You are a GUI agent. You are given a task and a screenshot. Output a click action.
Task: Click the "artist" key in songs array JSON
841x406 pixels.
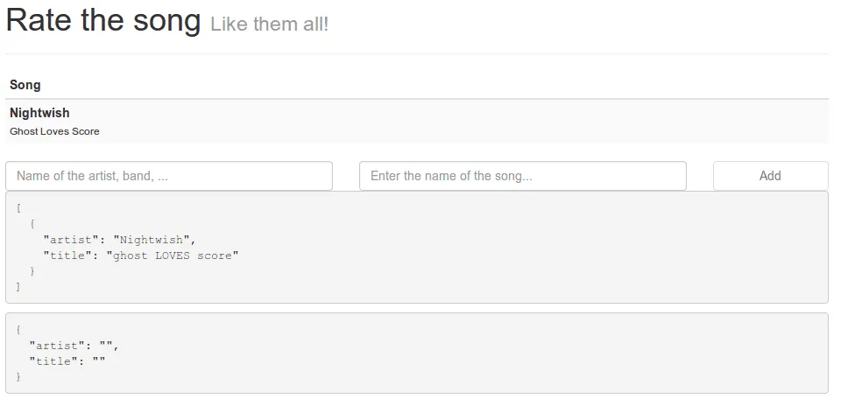point(71,240)
